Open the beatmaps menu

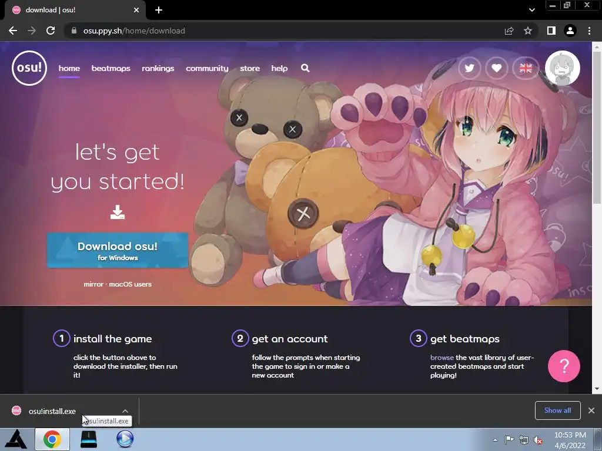[x=111, y=68]
